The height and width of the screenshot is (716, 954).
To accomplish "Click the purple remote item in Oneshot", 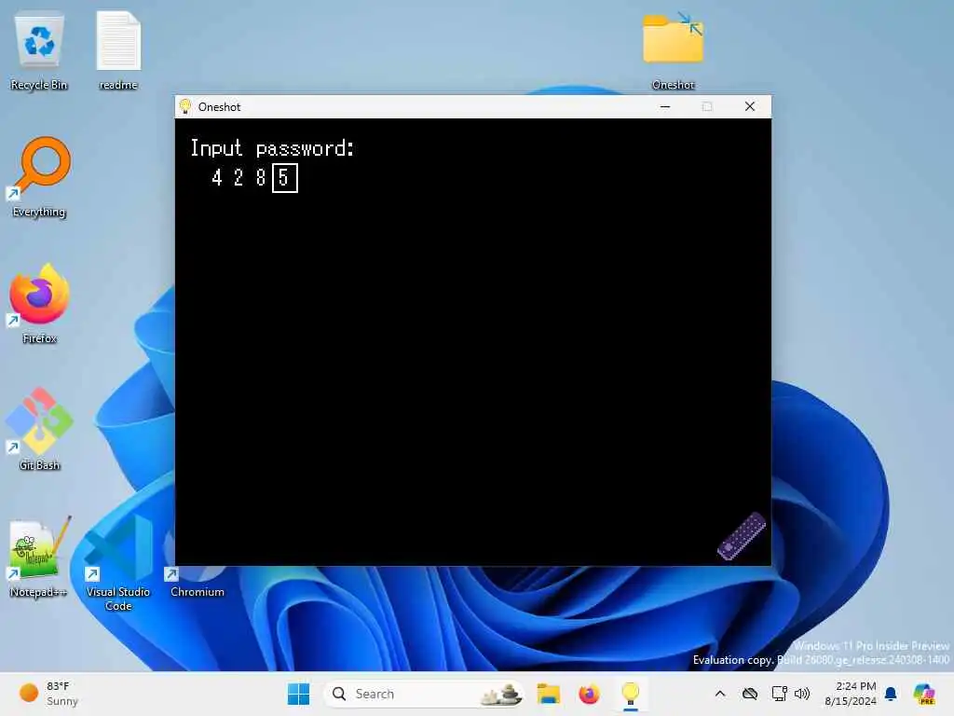I will (742, 536).
